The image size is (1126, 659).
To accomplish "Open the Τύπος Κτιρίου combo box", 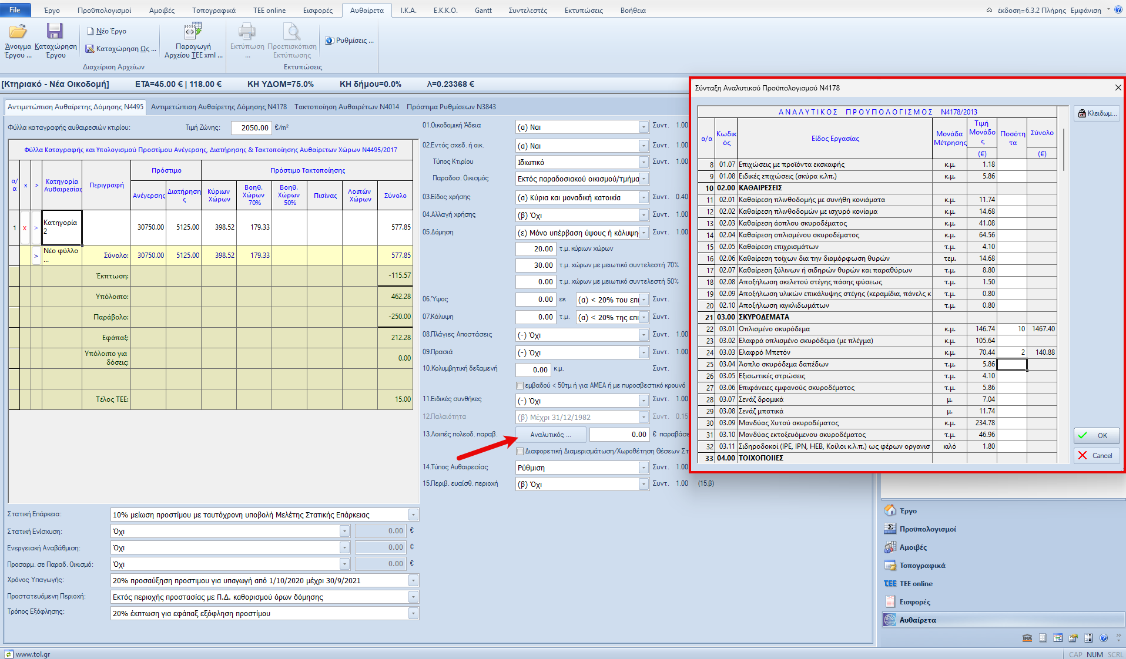I will coord(644,162).
